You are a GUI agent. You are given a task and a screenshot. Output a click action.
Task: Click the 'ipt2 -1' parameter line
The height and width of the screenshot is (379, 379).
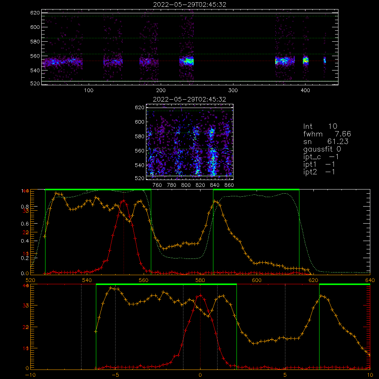[319, 172]
